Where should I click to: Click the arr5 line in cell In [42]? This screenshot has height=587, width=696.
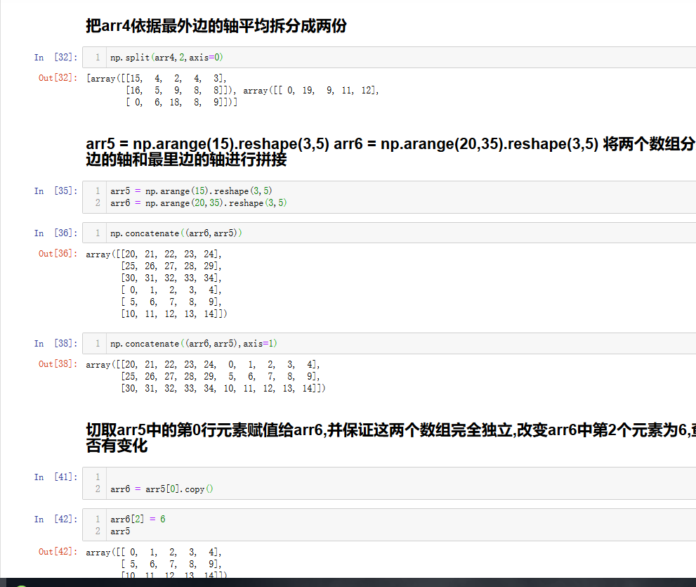click(120, 531)
